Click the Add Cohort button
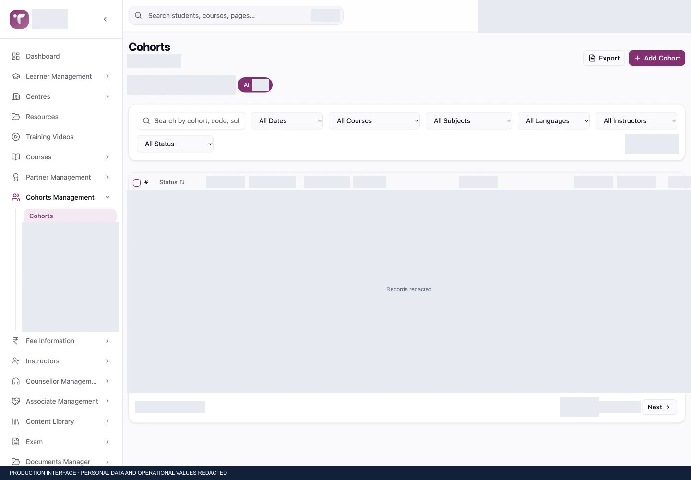 coord(657,58)
